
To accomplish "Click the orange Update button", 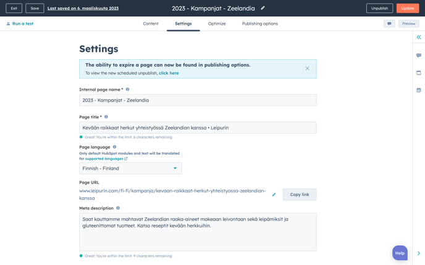I will [408, 8].
